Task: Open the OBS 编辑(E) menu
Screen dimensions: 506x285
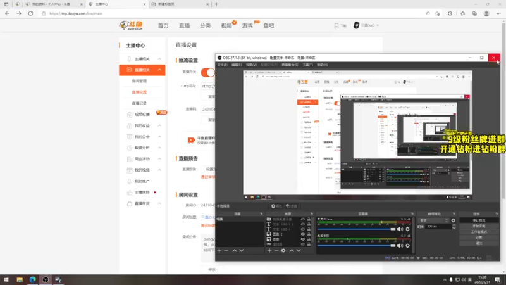Action: (237, 65)
